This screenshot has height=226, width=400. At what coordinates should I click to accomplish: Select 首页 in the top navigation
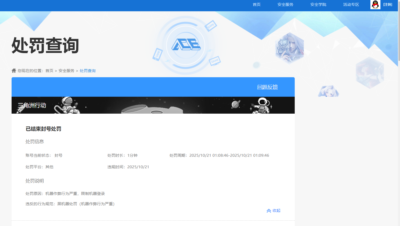tap(256, 5)
